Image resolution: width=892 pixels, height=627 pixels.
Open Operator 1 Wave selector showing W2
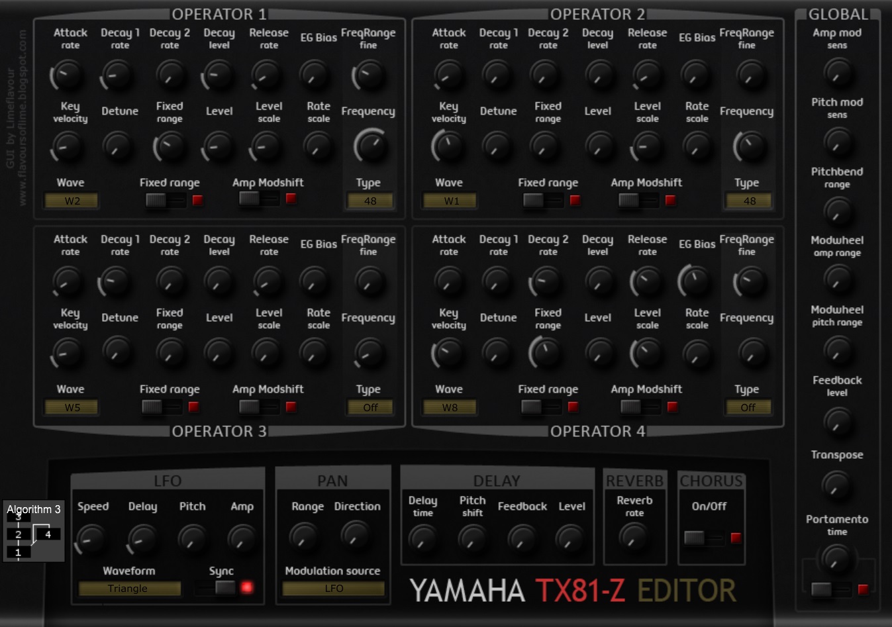72,201
